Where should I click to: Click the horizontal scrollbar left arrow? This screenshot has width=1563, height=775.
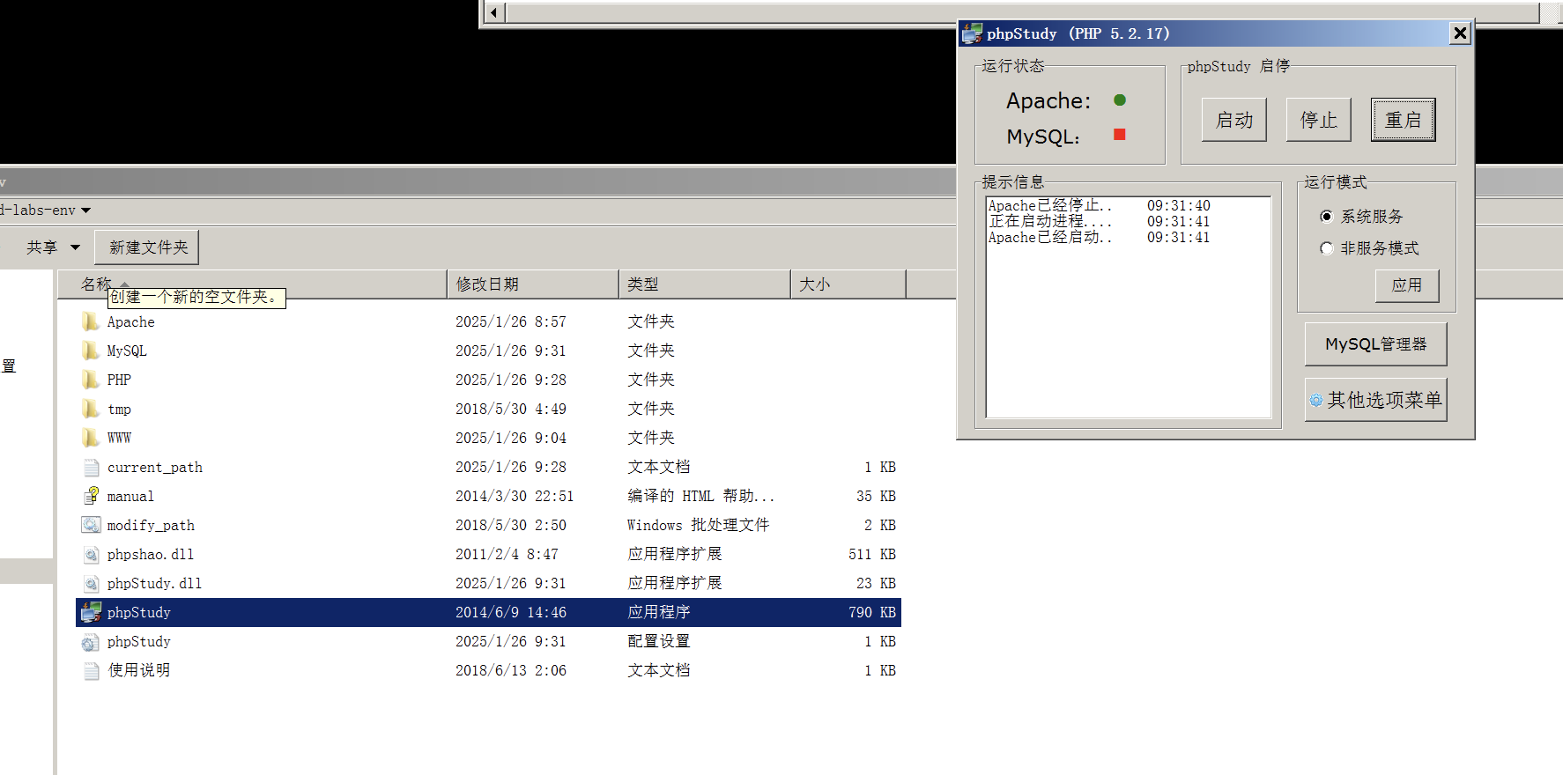[x=493, y=12]
